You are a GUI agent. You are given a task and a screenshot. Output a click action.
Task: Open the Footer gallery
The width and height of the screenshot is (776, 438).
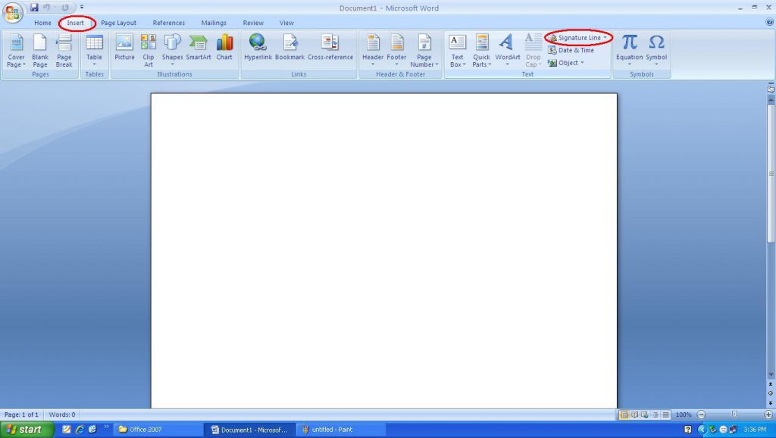click(x=396, y=51)
